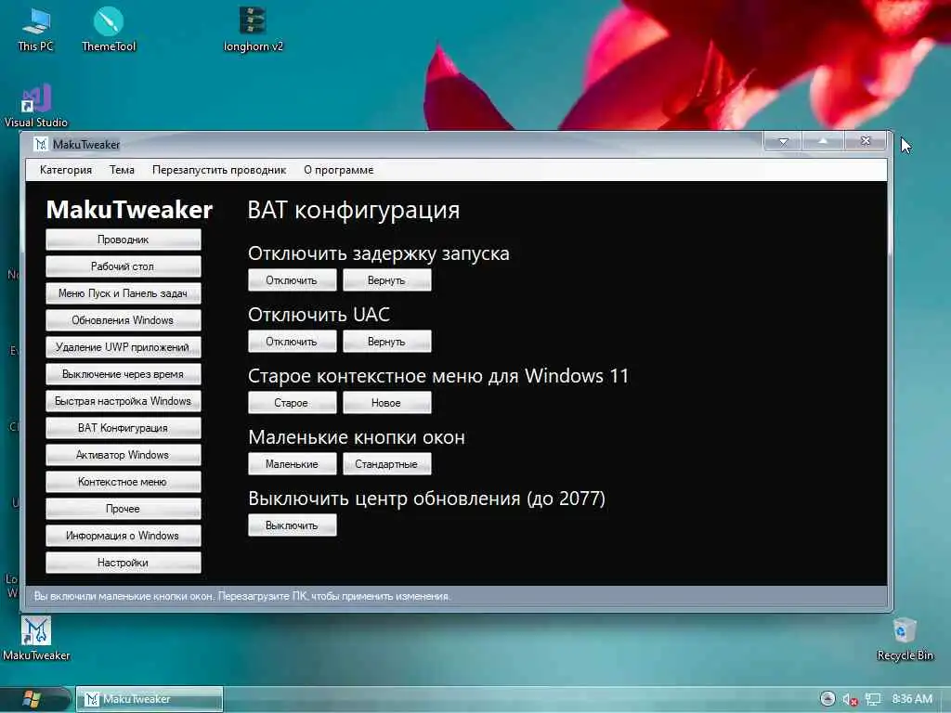Select the longhorn v2 desktop icon
Screen dimensions: 951x713
click(x=253, y=29)
